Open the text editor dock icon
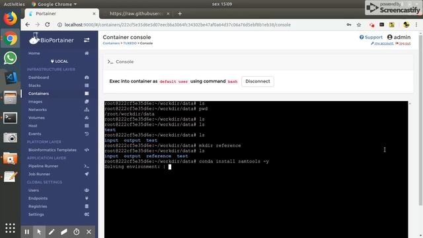The height and width of the screenshot is (238, 423). (x=11, y=177)
